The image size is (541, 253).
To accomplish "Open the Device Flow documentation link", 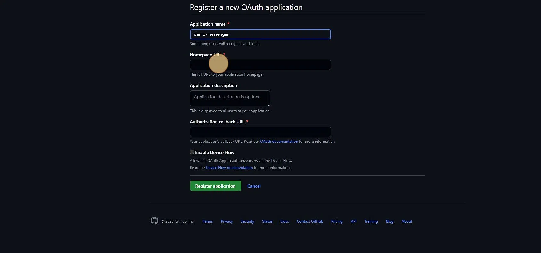I will [x=229, y=168].
